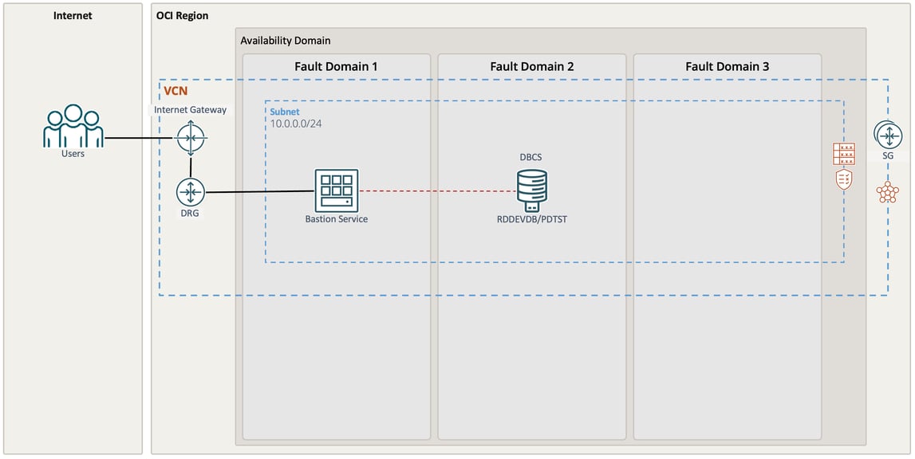
Task: Select the Availability Domain label
Action: (286, 41)
